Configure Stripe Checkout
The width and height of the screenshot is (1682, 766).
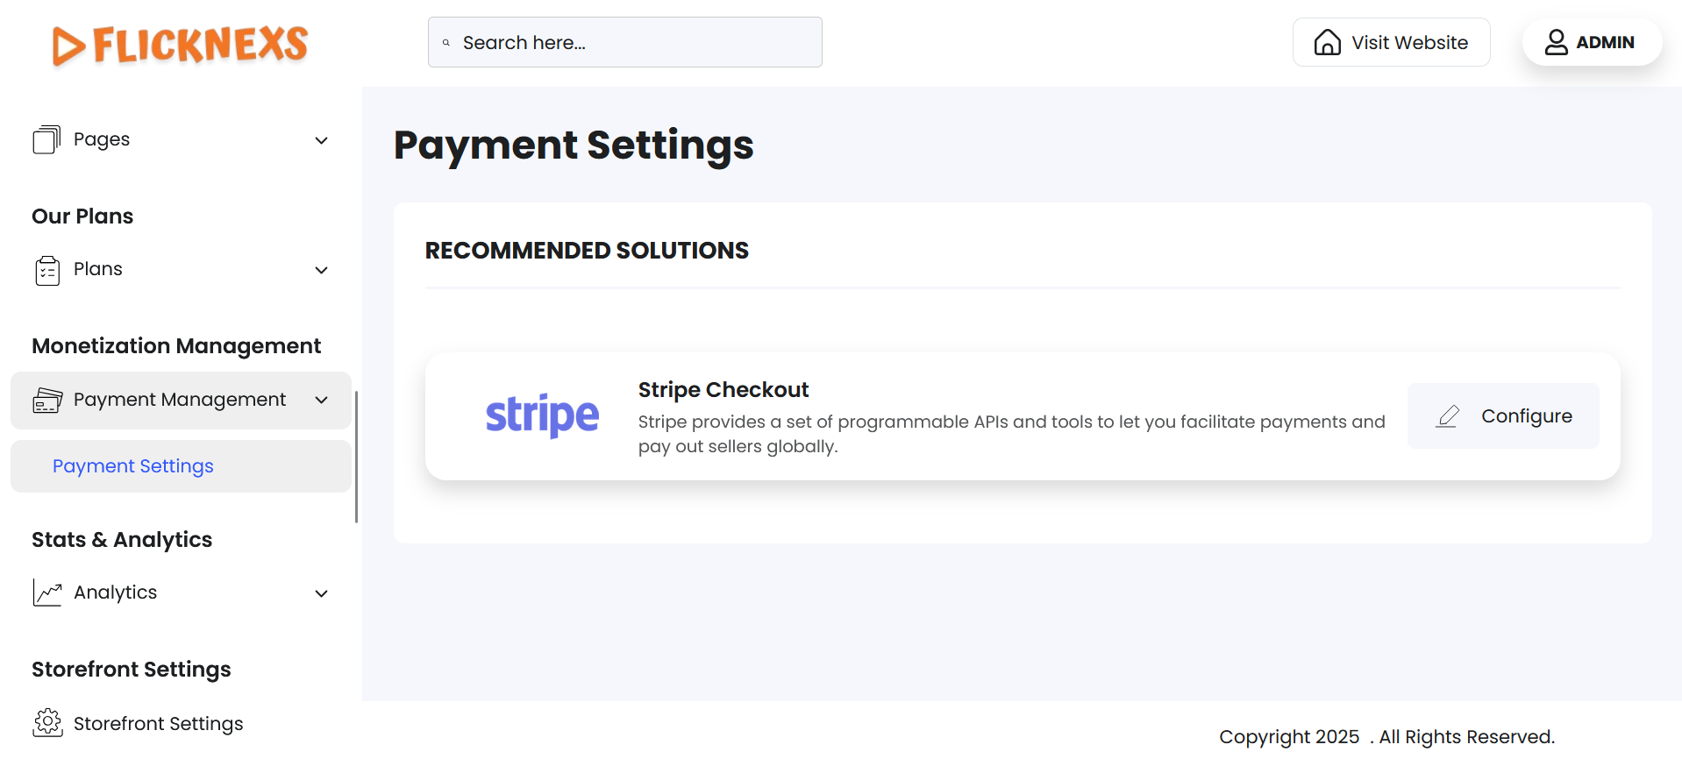click(x=1503, y=416)
